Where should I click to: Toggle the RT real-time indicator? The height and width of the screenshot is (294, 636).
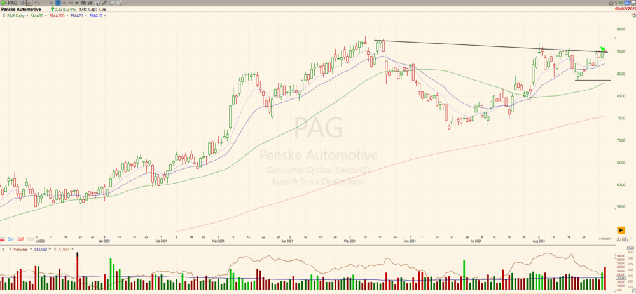(621, 3)
